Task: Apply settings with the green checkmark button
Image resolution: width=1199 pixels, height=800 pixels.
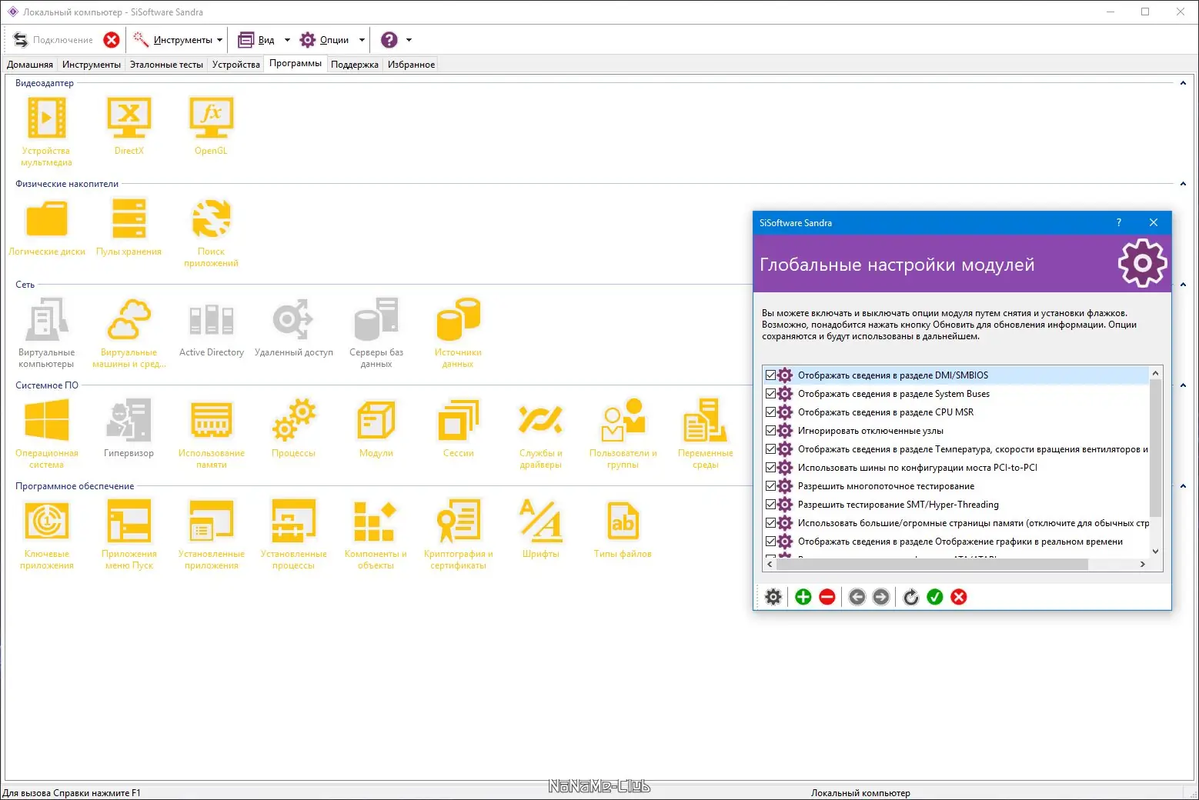Action: [x=934, y=596]
